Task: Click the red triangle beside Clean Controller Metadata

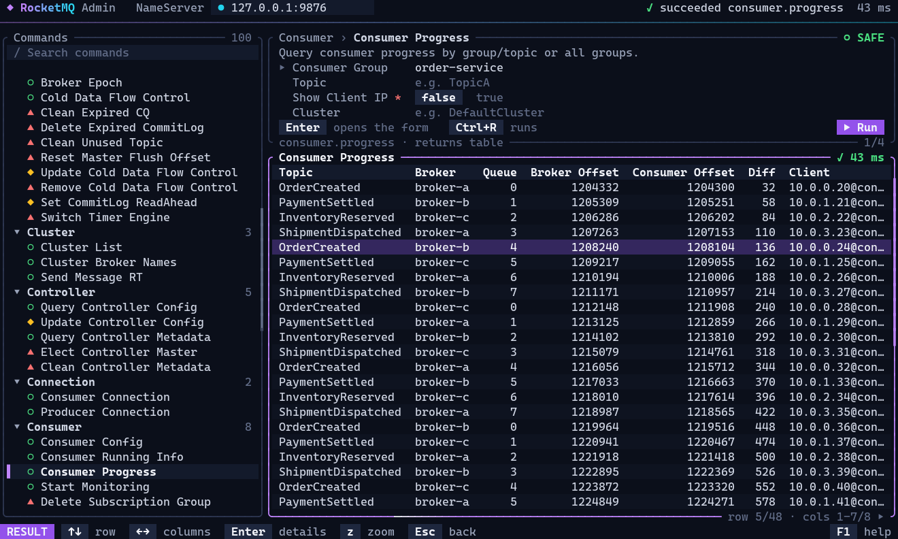Action: (31, 367)
